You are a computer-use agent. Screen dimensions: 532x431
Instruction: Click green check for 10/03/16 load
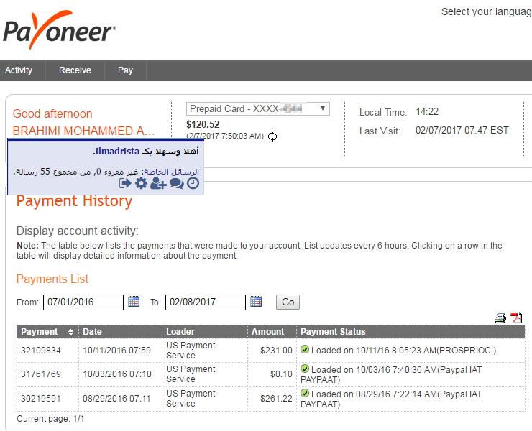coord(305,369)
